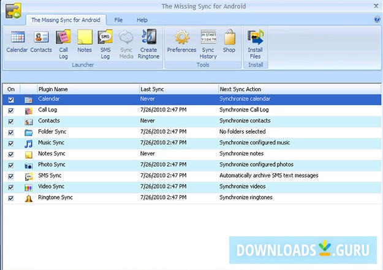Sort by the Last Sync column header
The height and width of the screenshot is (270, 383).
coord(178,89)
